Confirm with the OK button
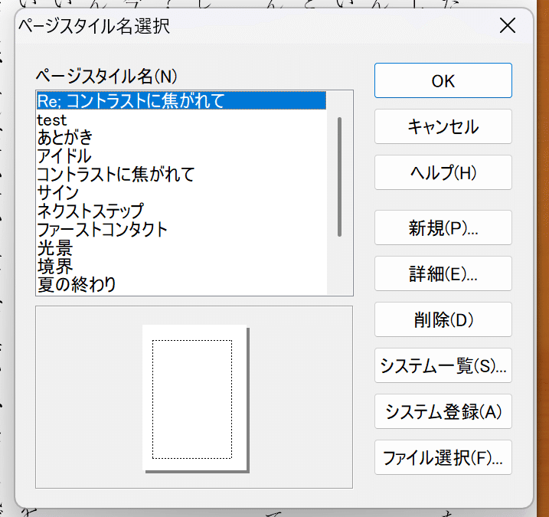549x517 pixels. [443, 80]
